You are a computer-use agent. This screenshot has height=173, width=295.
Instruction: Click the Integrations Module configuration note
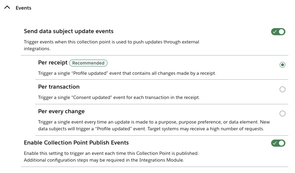click(x=104, y=160)
